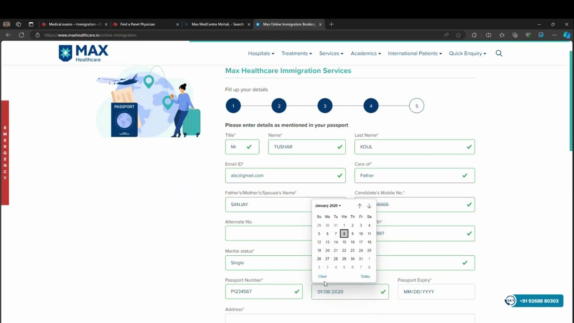Viewport: 574px width, 323px height.
Task: Jump to step 4 of the form
Action: coord(371,106)
